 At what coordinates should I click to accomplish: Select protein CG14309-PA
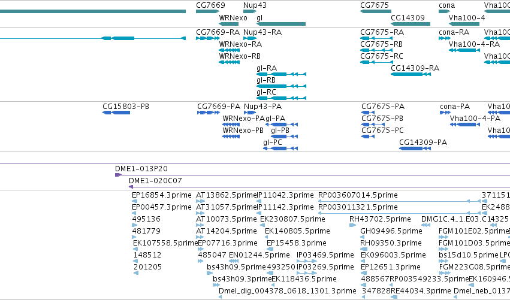pos(423,143)
